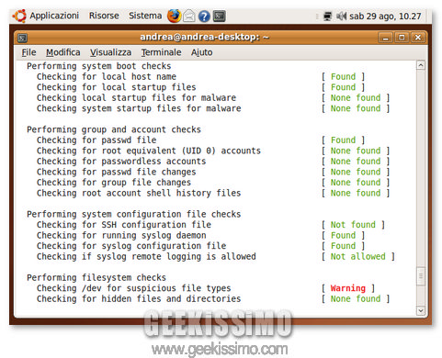The image size is (442, 358).
Task: Click 'Checking if syslog remote logging is allowed'
Action: [x=146, y=256]
